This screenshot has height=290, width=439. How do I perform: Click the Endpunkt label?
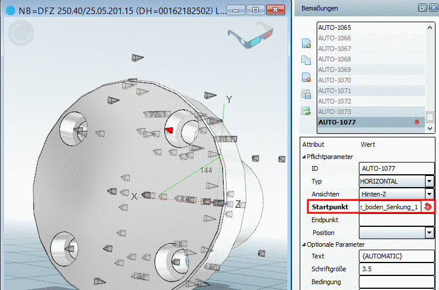325,220
